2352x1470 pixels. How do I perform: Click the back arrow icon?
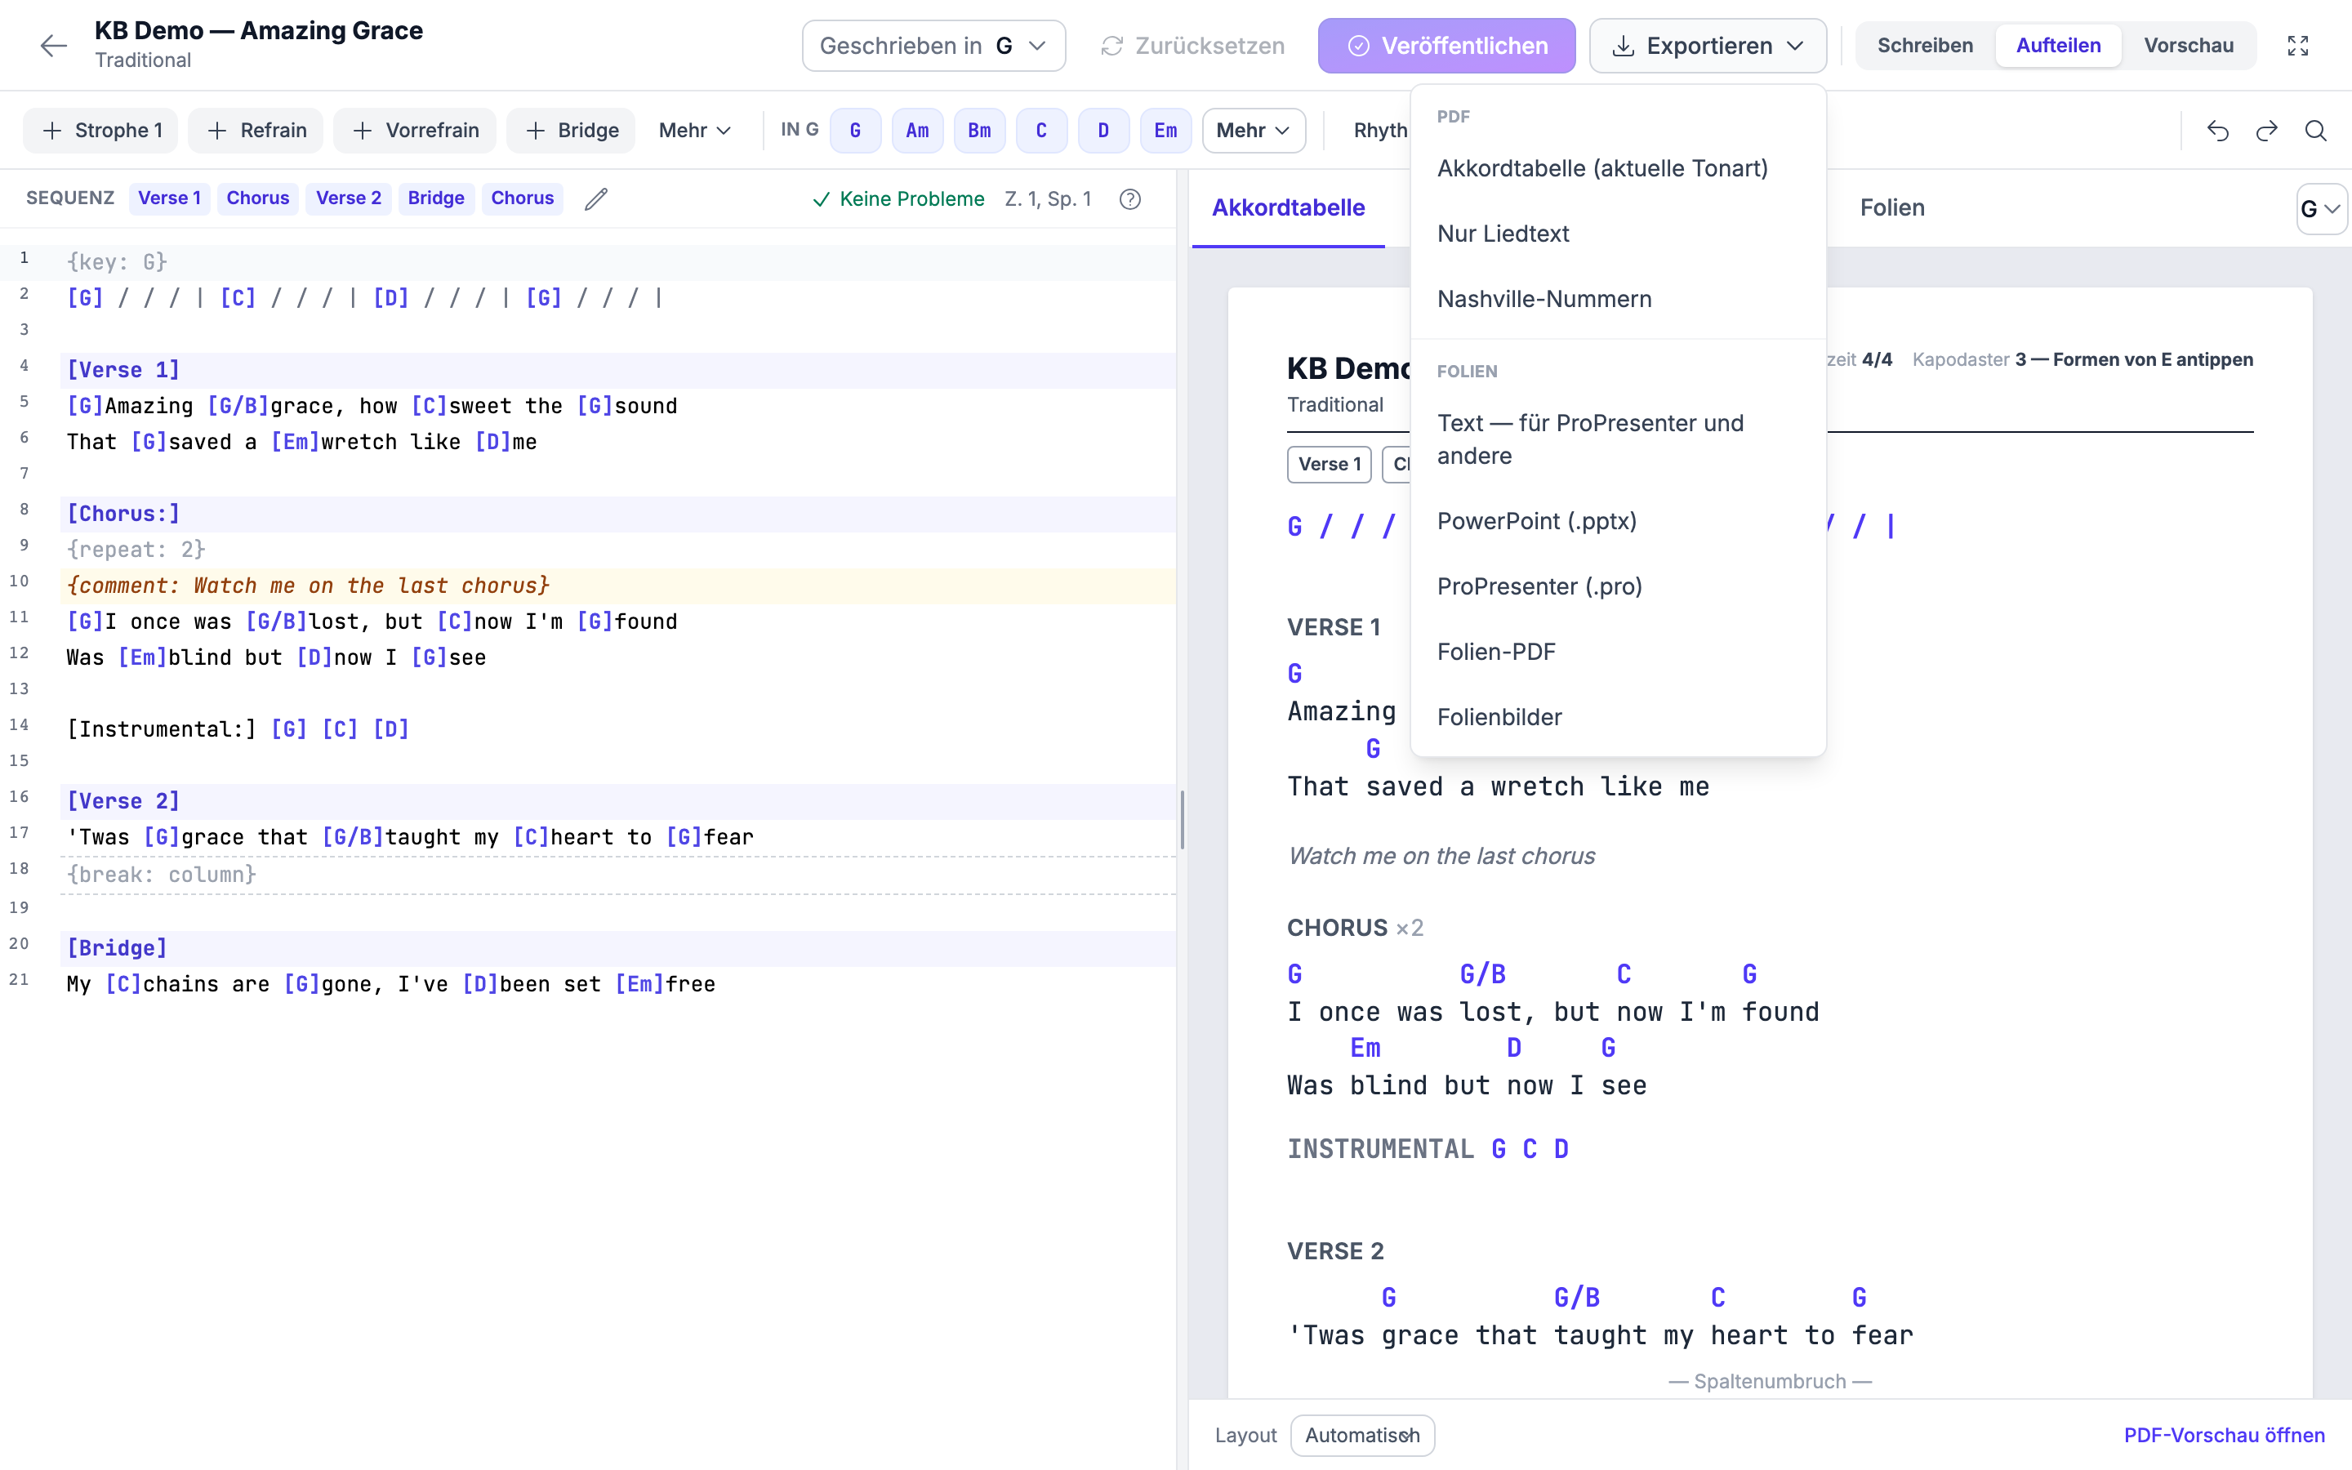(53, 46)
